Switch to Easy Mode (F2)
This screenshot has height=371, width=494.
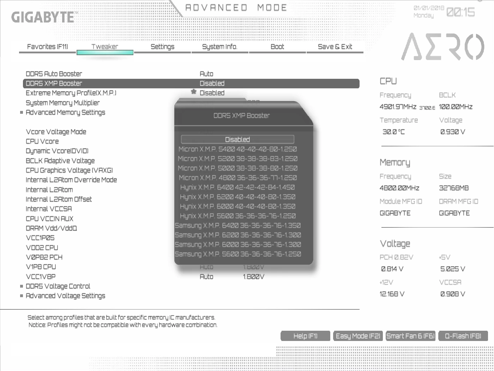click(358, 336)
